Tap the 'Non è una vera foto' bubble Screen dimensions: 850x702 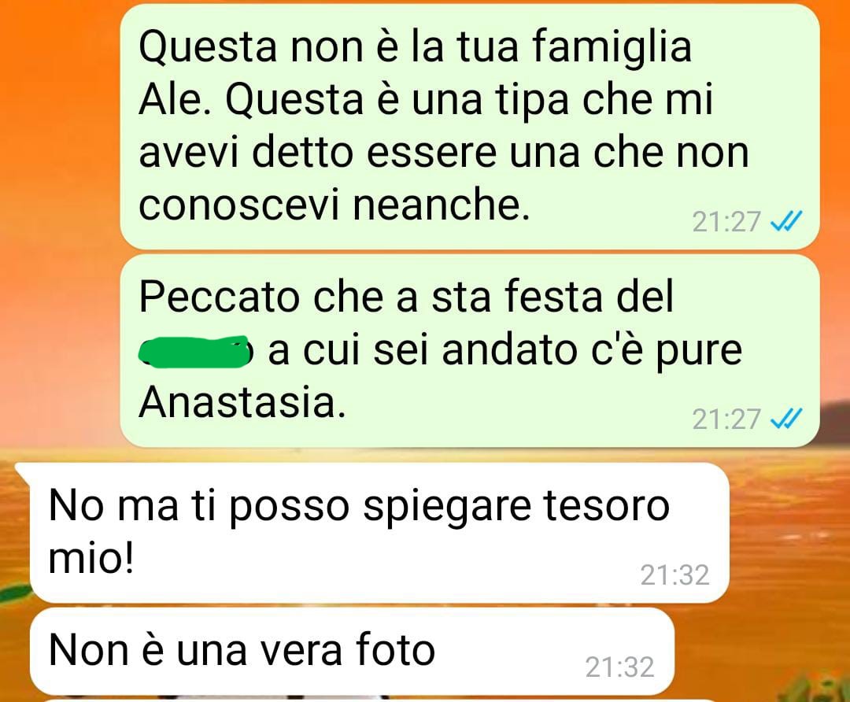pyautogui.click(x=352, y=651)
